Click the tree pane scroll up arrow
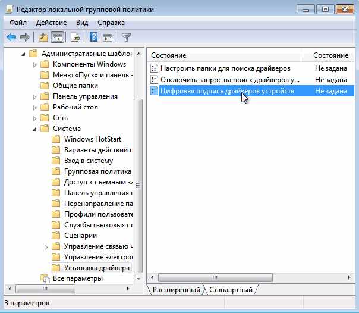359x313 pixels. [x=138, y=54]
